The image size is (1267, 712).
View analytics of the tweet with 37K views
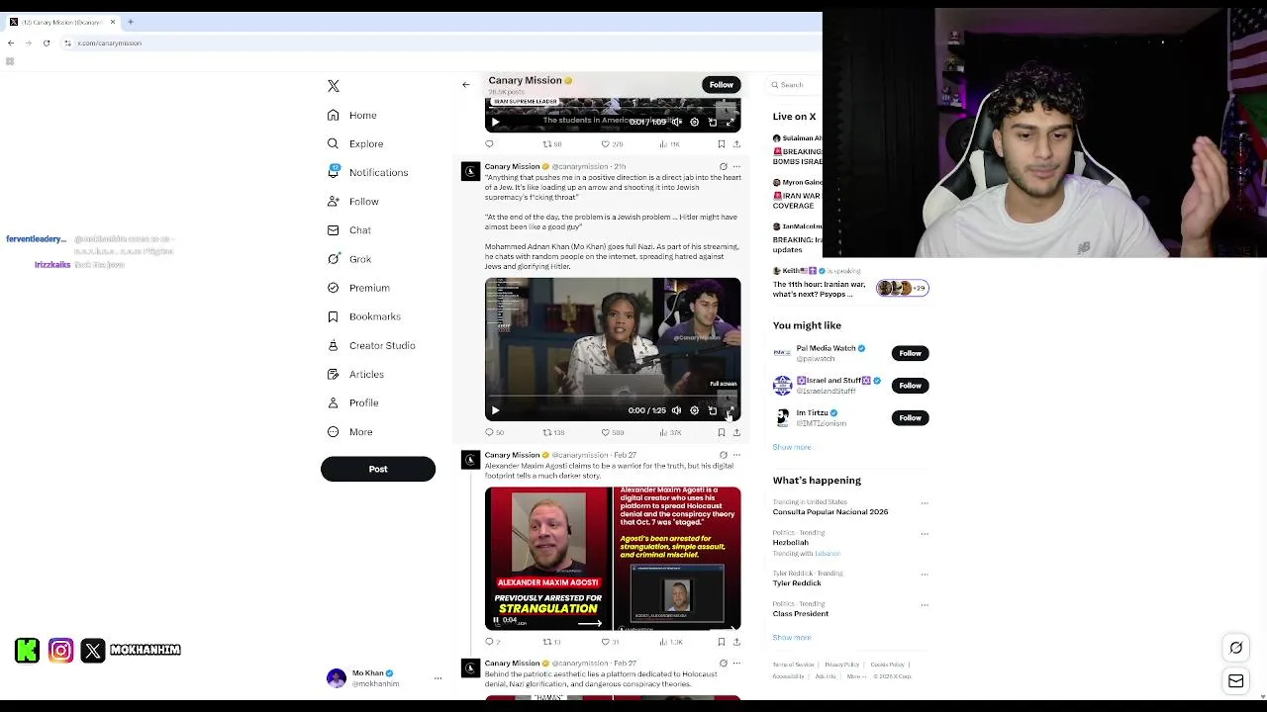pos(671,432)
